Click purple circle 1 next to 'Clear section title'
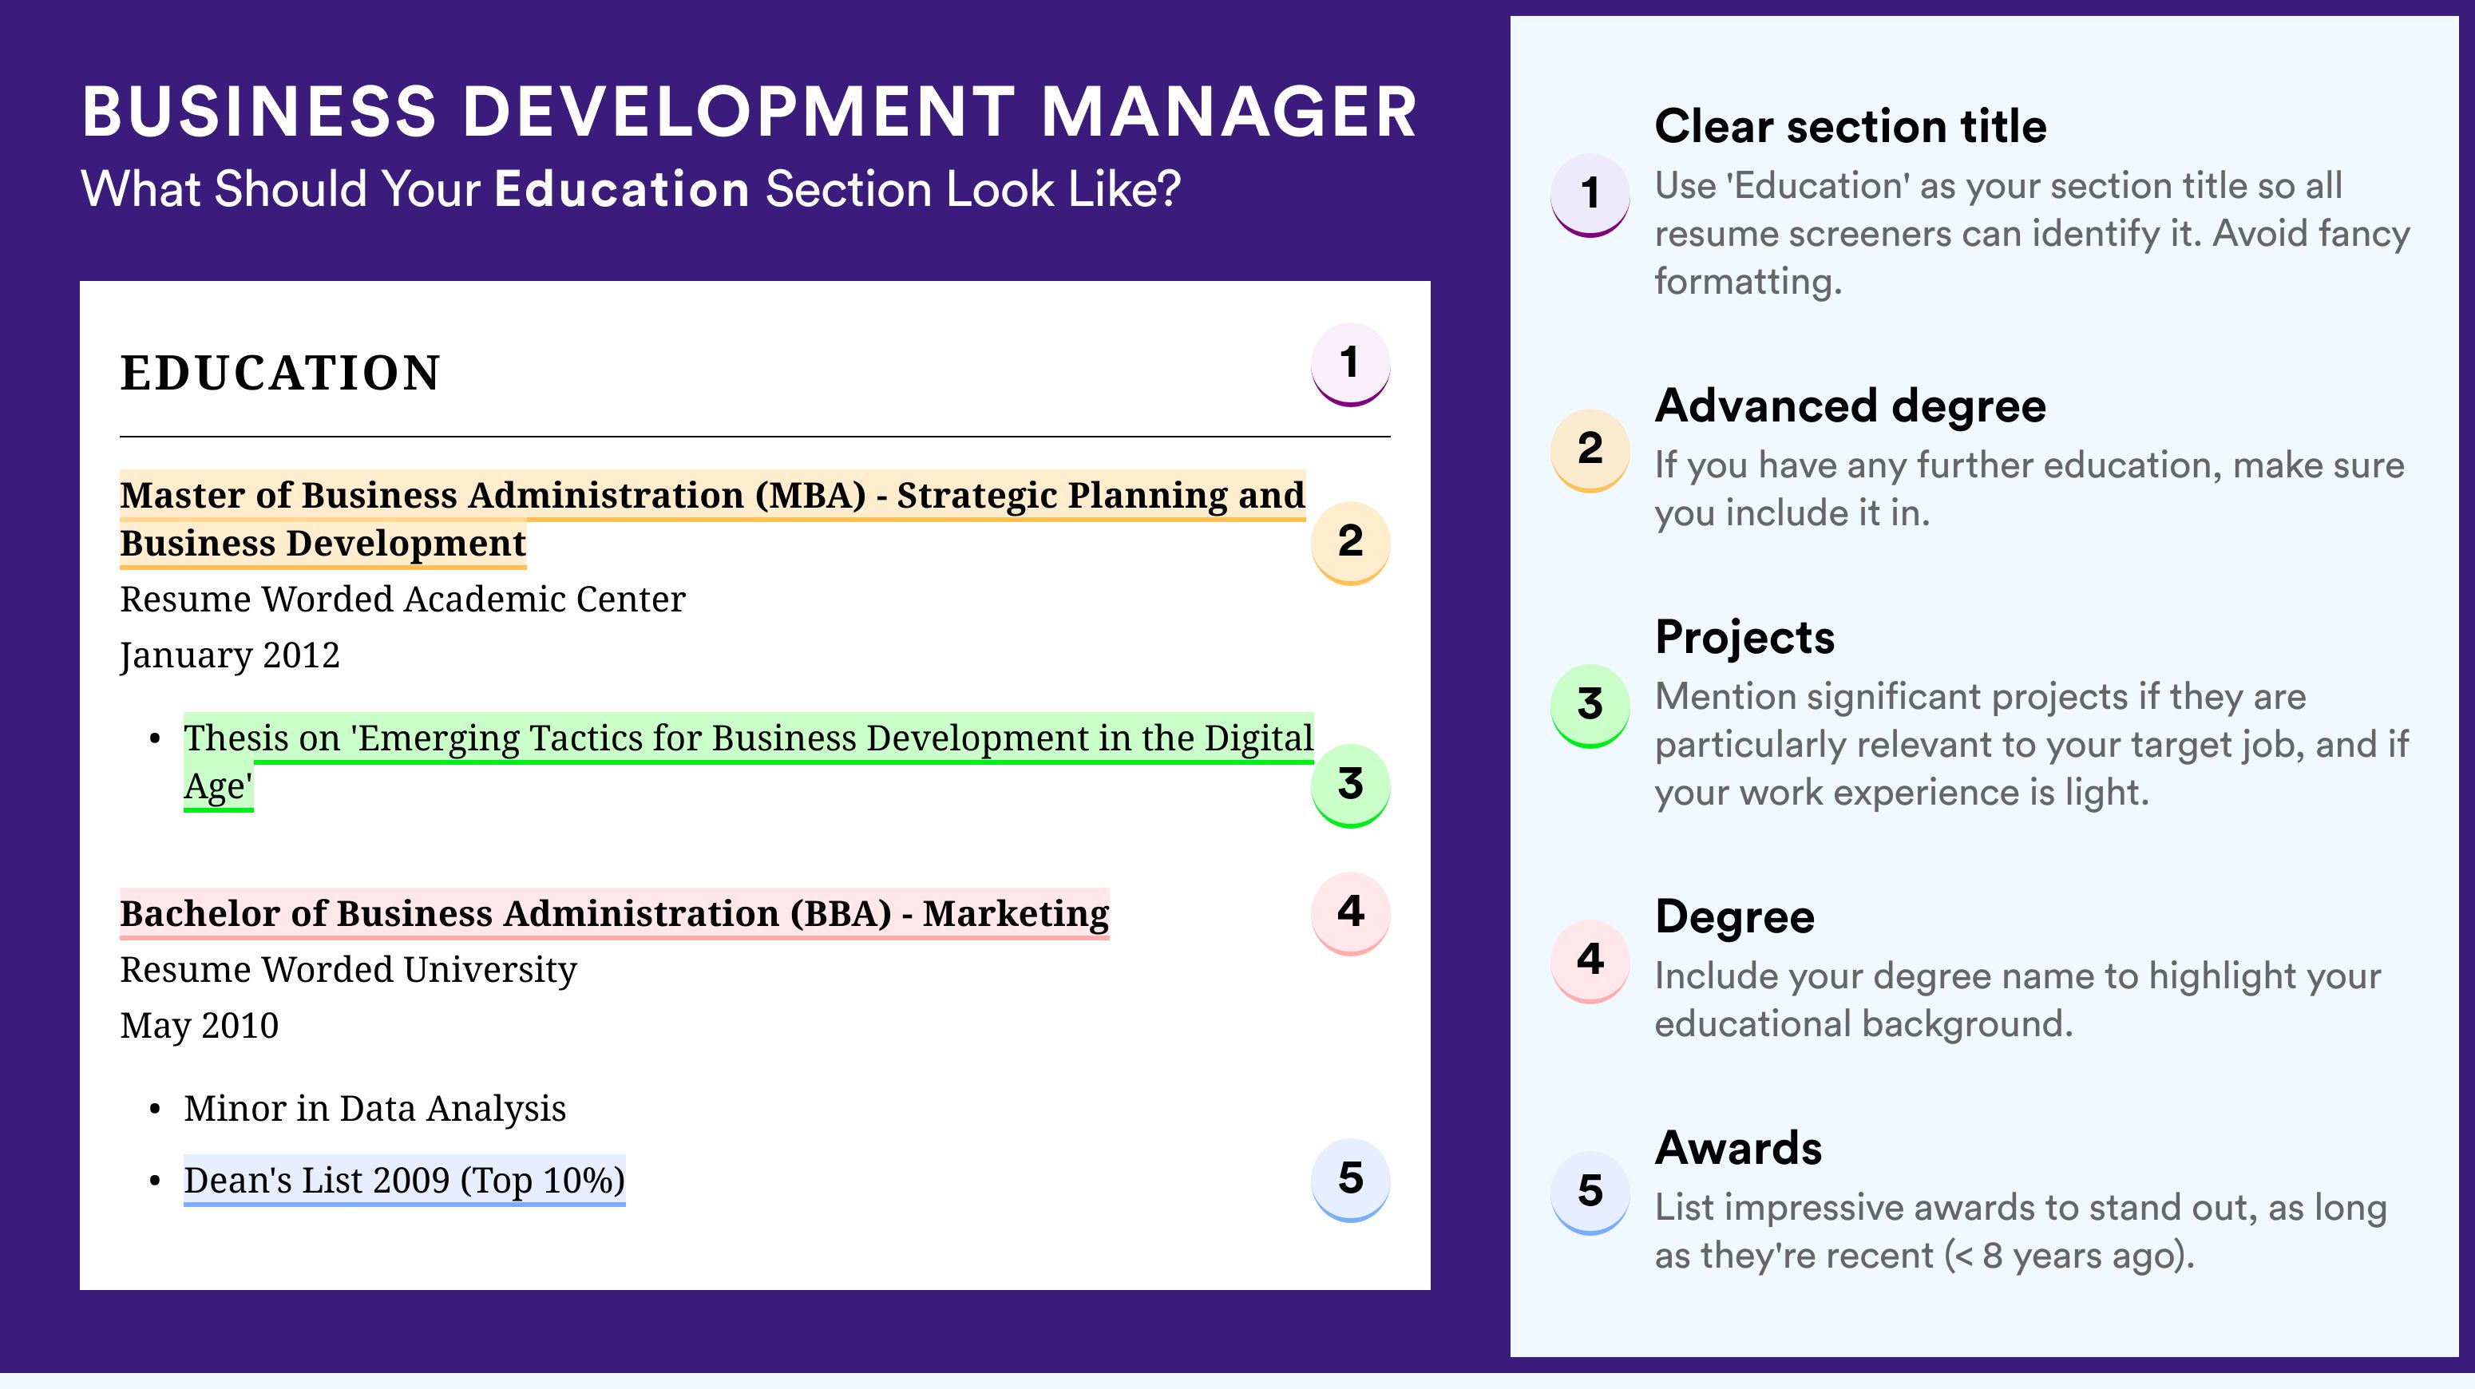 tap(1590, 195)
